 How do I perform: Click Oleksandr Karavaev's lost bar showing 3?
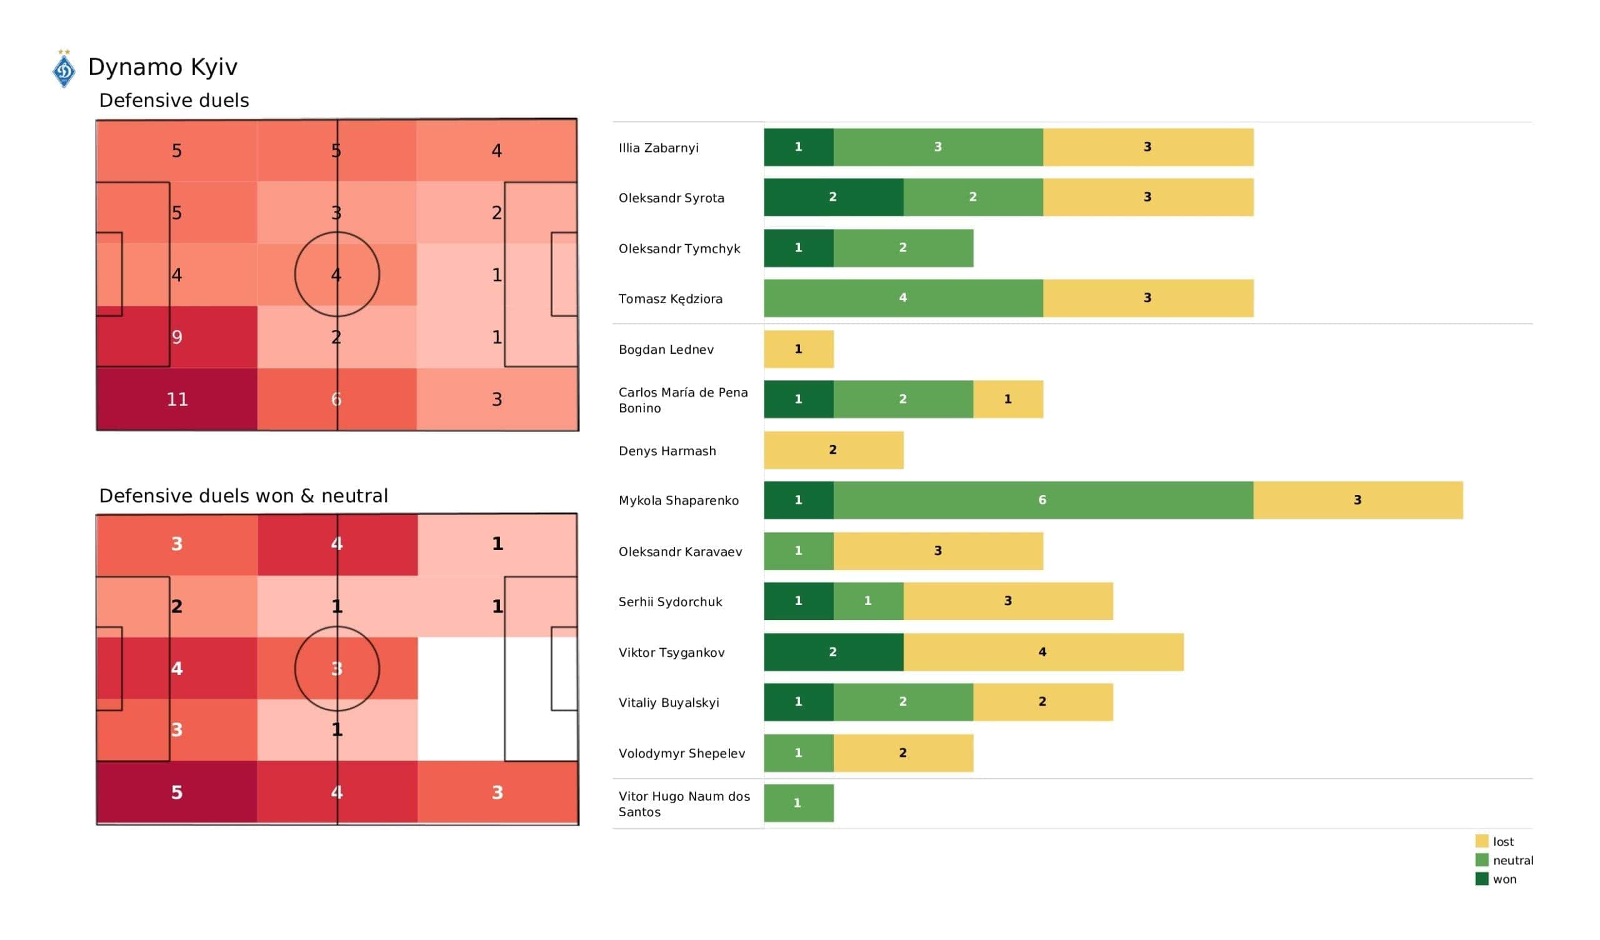pos(937,551)
